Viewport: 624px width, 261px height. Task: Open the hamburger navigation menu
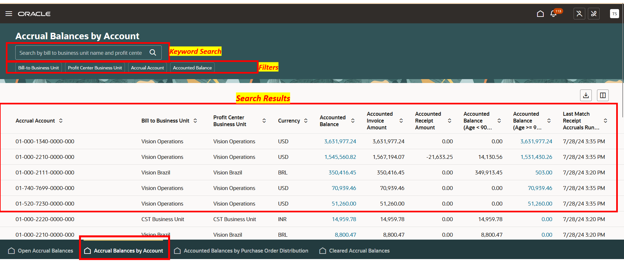click(9, 14)
